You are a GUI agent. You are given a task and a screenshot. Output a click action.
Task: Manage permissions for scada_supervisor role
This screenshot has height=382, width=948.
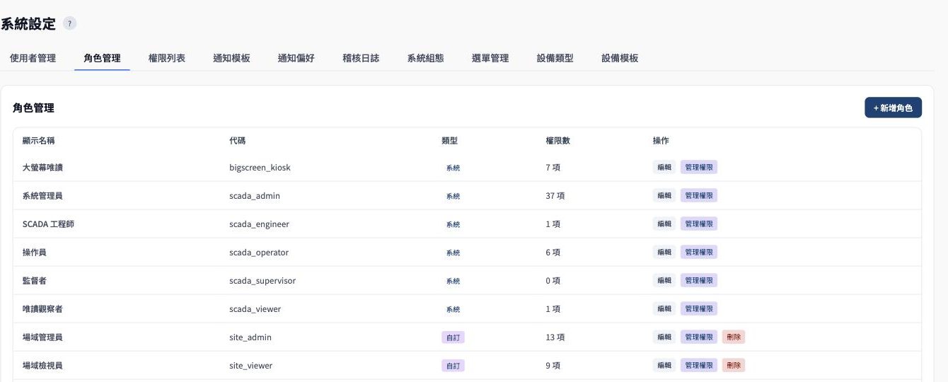pyautogui.click(x=699, y=280)
